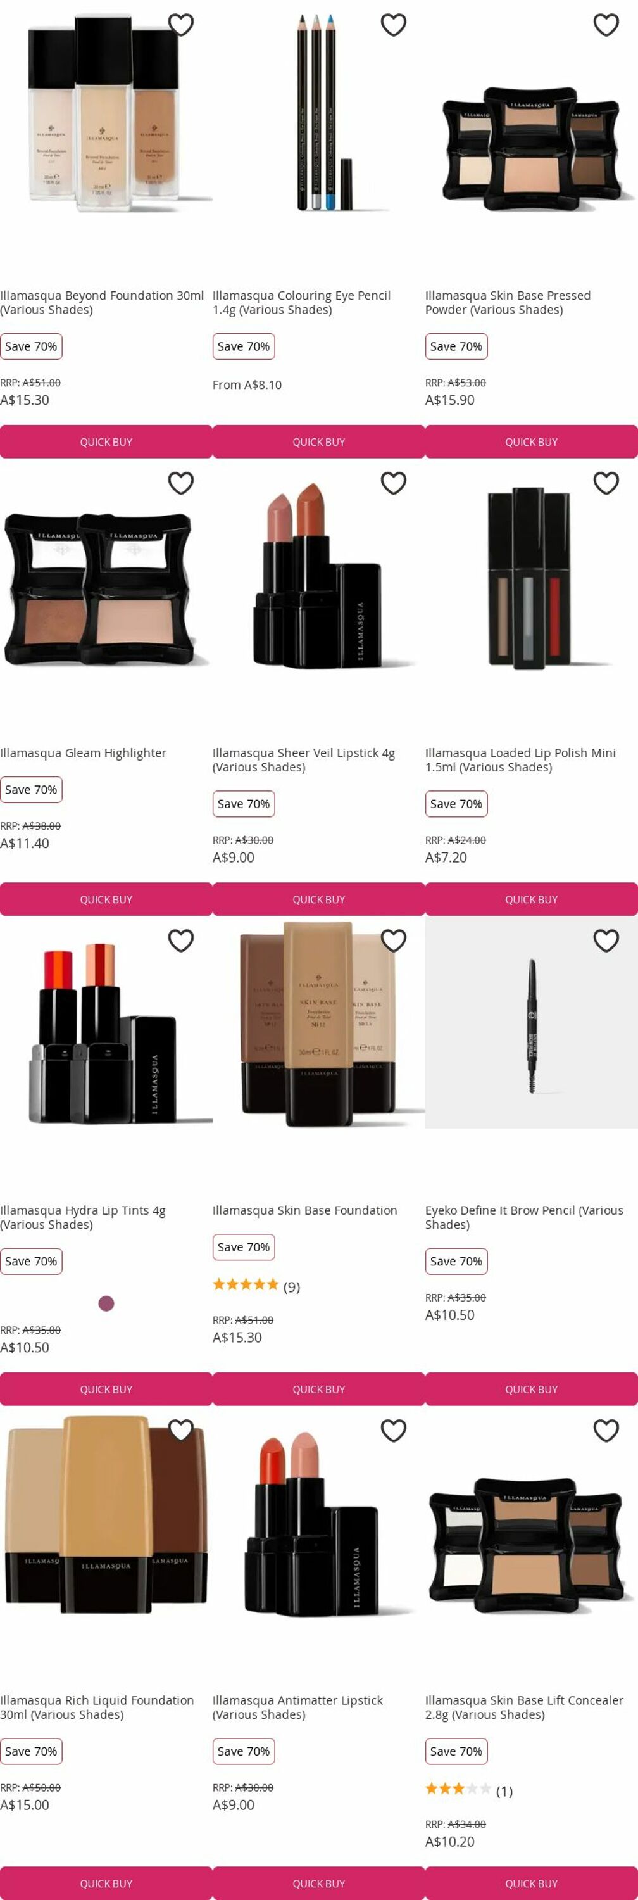
Task: Save Sheer Veil Lipstick with heart icon
Action: pos(394,483)
